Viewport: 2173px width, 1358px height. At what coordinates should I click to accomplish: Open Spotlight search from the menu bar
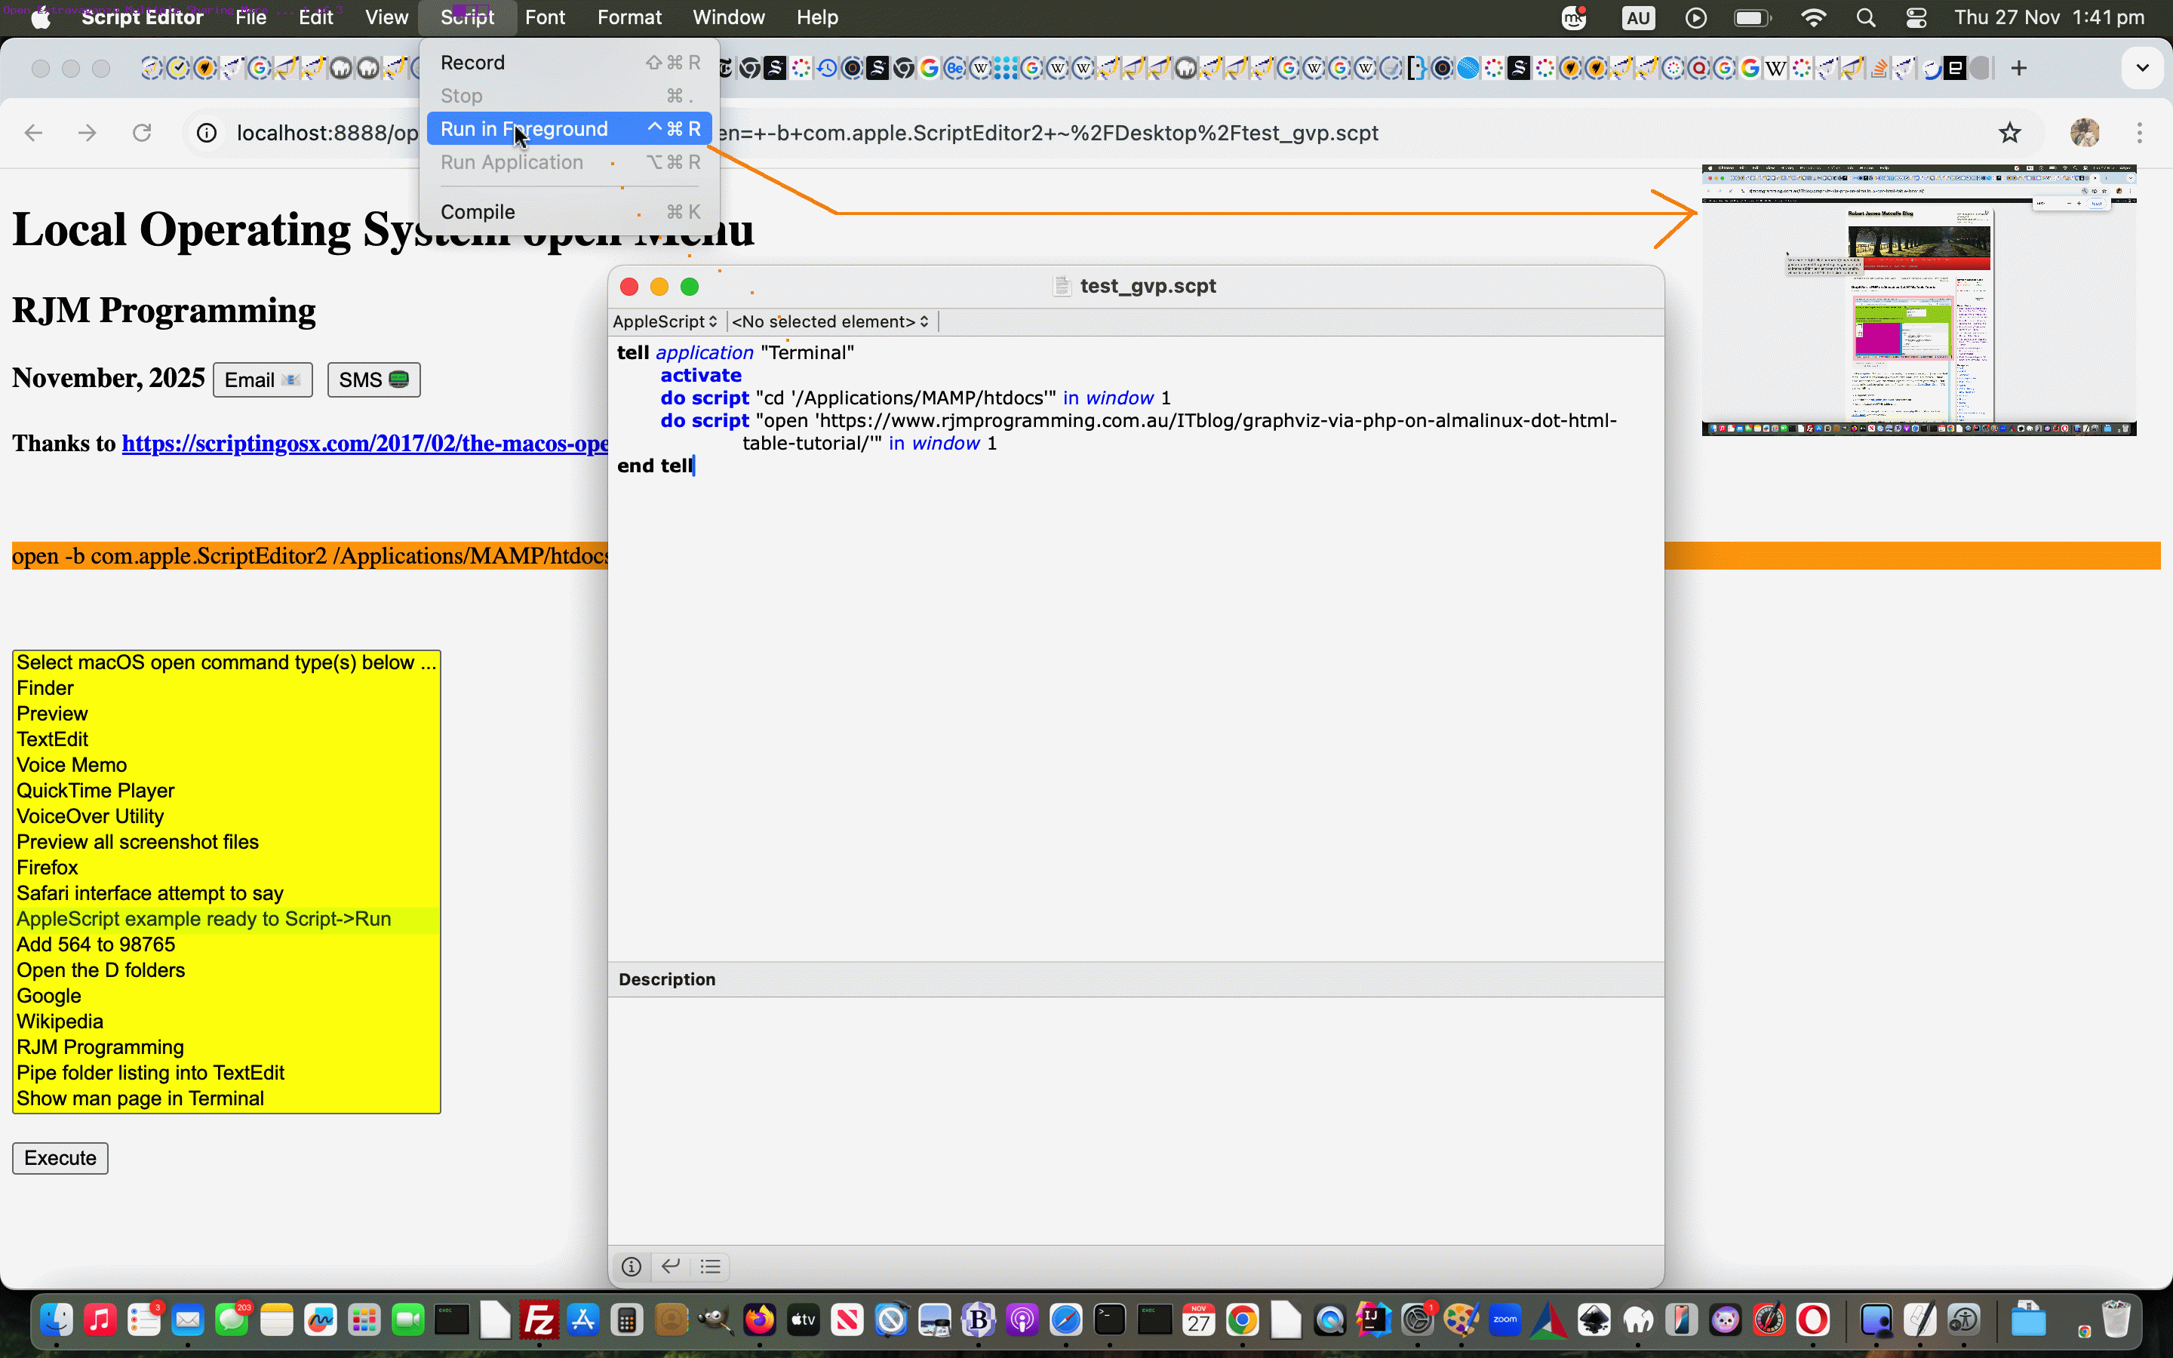coord(1865,17)
